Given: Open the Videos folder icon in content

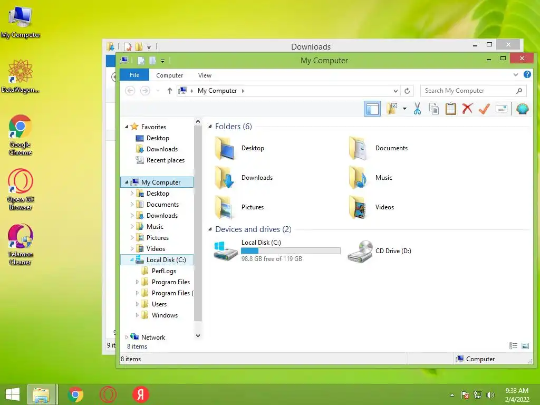Looking at the screenshot, I should (358, 207).
